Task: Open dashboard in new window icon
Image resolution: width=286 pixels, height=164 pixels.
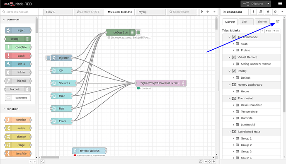Action: 278,21
